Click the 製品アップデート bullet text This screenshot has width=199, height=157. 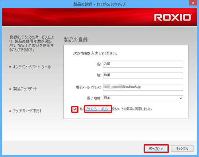(x=25, y=89)
